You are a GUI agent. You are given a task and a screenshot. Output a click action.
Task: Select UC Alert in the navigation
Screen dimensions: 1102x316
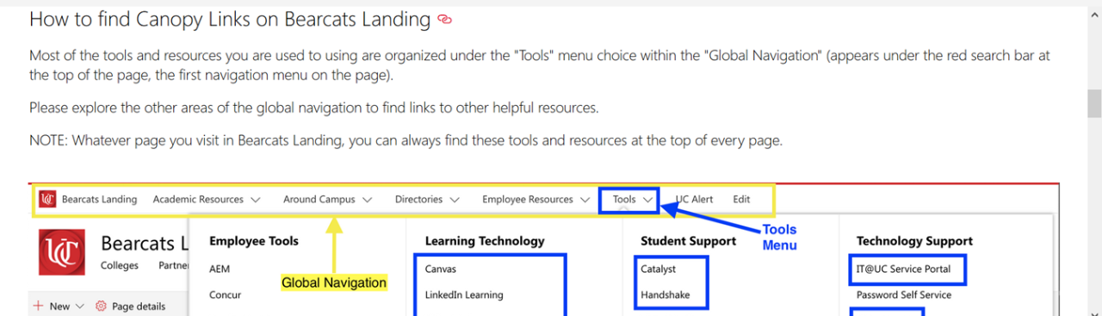click(x=695, y=199)
